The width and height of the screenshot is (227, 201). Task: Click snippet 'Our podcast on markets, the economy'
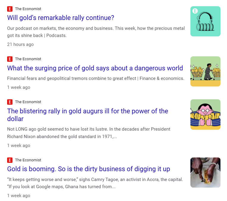point(96,32)
